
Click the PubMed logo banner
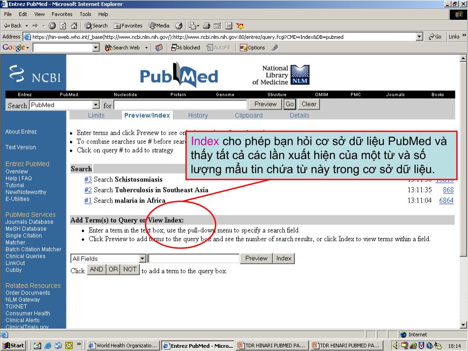pos(179,75)
